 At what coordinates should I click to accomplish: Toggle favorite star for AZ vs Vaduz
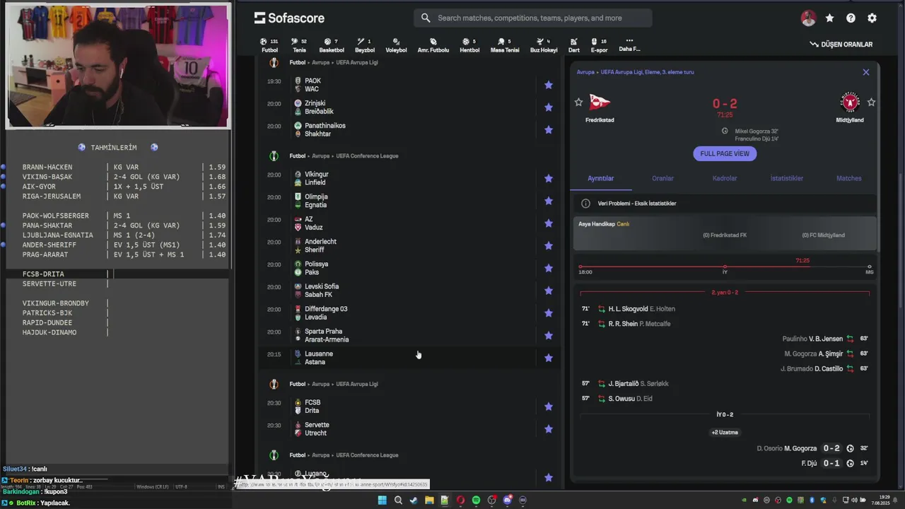[x=548, y=223]
